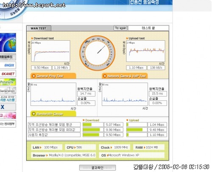This screenshot has height=172, width=212.
Task: Open the Potalsite sidebar banner
Action: click(x=8, y=82)
